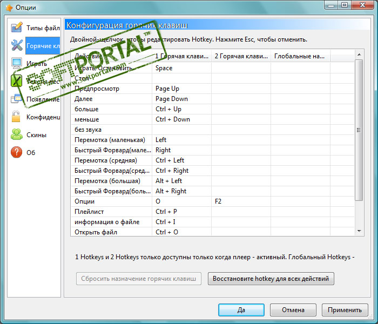Image resolution: width=378 pixels, height=324 pixels.
Task: Select Об sidebar item
Action: click(31, 152)
